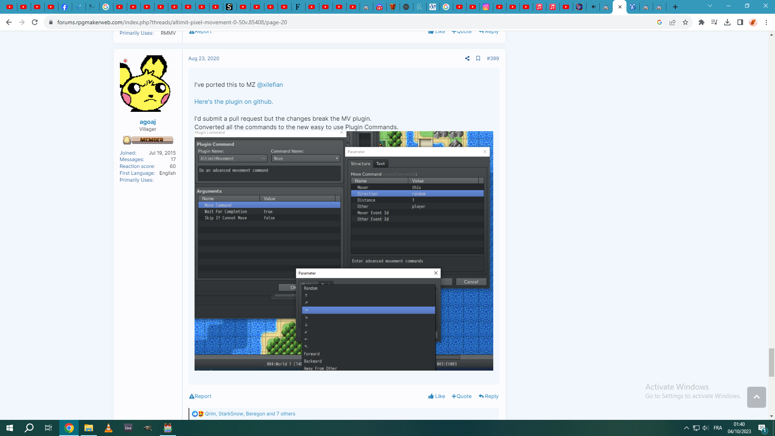This screenshot has height=436, width=775.
Task: Report agoaj's post #399
Action: click(x=200, y=396)
